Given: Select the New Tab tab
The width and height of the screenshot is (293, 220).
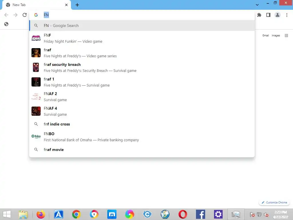Looking at the screenshot, I should [x=37, y=5].
